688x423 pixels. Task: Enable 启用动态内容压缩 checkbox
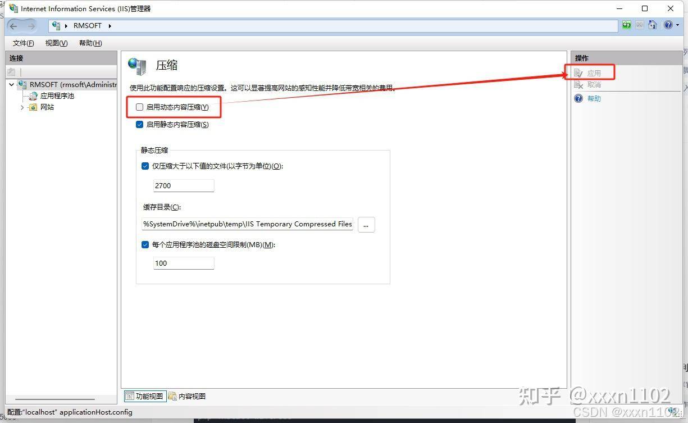(x=140, y=107)
